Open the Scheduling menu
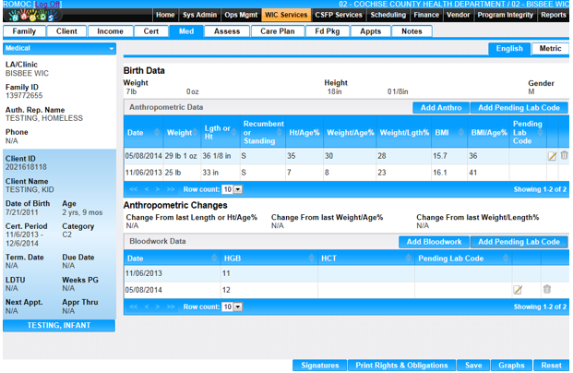 point(388,15)
